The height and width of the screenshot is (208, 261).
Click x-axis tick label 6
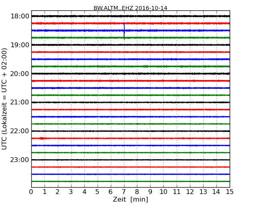pos(110,192)
